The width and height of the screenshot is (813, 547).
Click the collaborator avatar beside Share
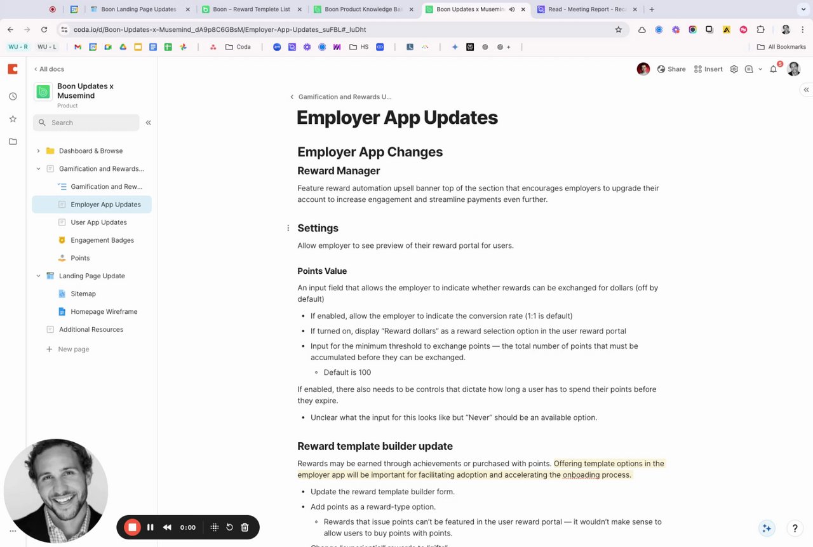pyautogui.click(x=643, y=69)
